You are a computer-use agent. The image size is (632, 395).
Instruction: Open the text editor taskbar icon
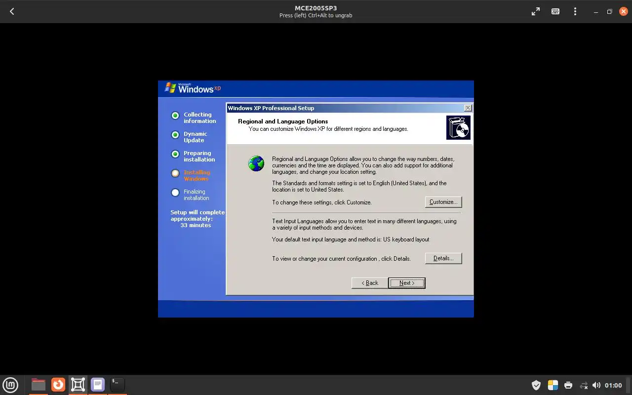[x=98, y=385]
